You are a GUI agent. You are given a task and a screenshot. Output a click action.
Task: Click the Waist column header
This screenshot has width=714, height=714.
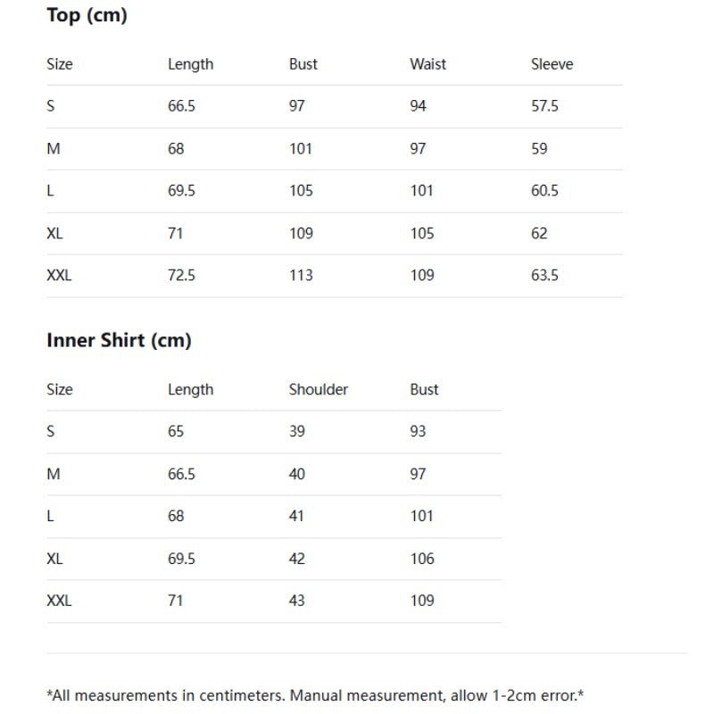click(x=428, y=64)
